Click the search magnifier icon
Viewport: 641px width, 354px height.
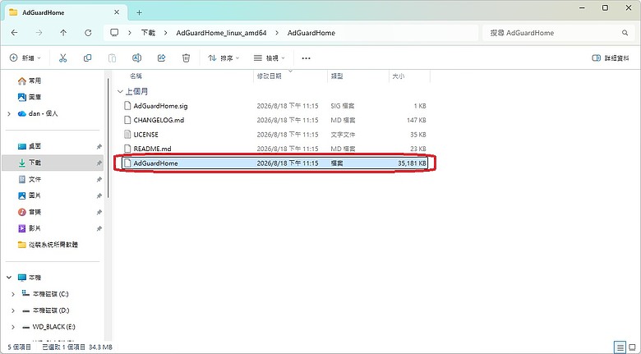(x=625, y=33)
